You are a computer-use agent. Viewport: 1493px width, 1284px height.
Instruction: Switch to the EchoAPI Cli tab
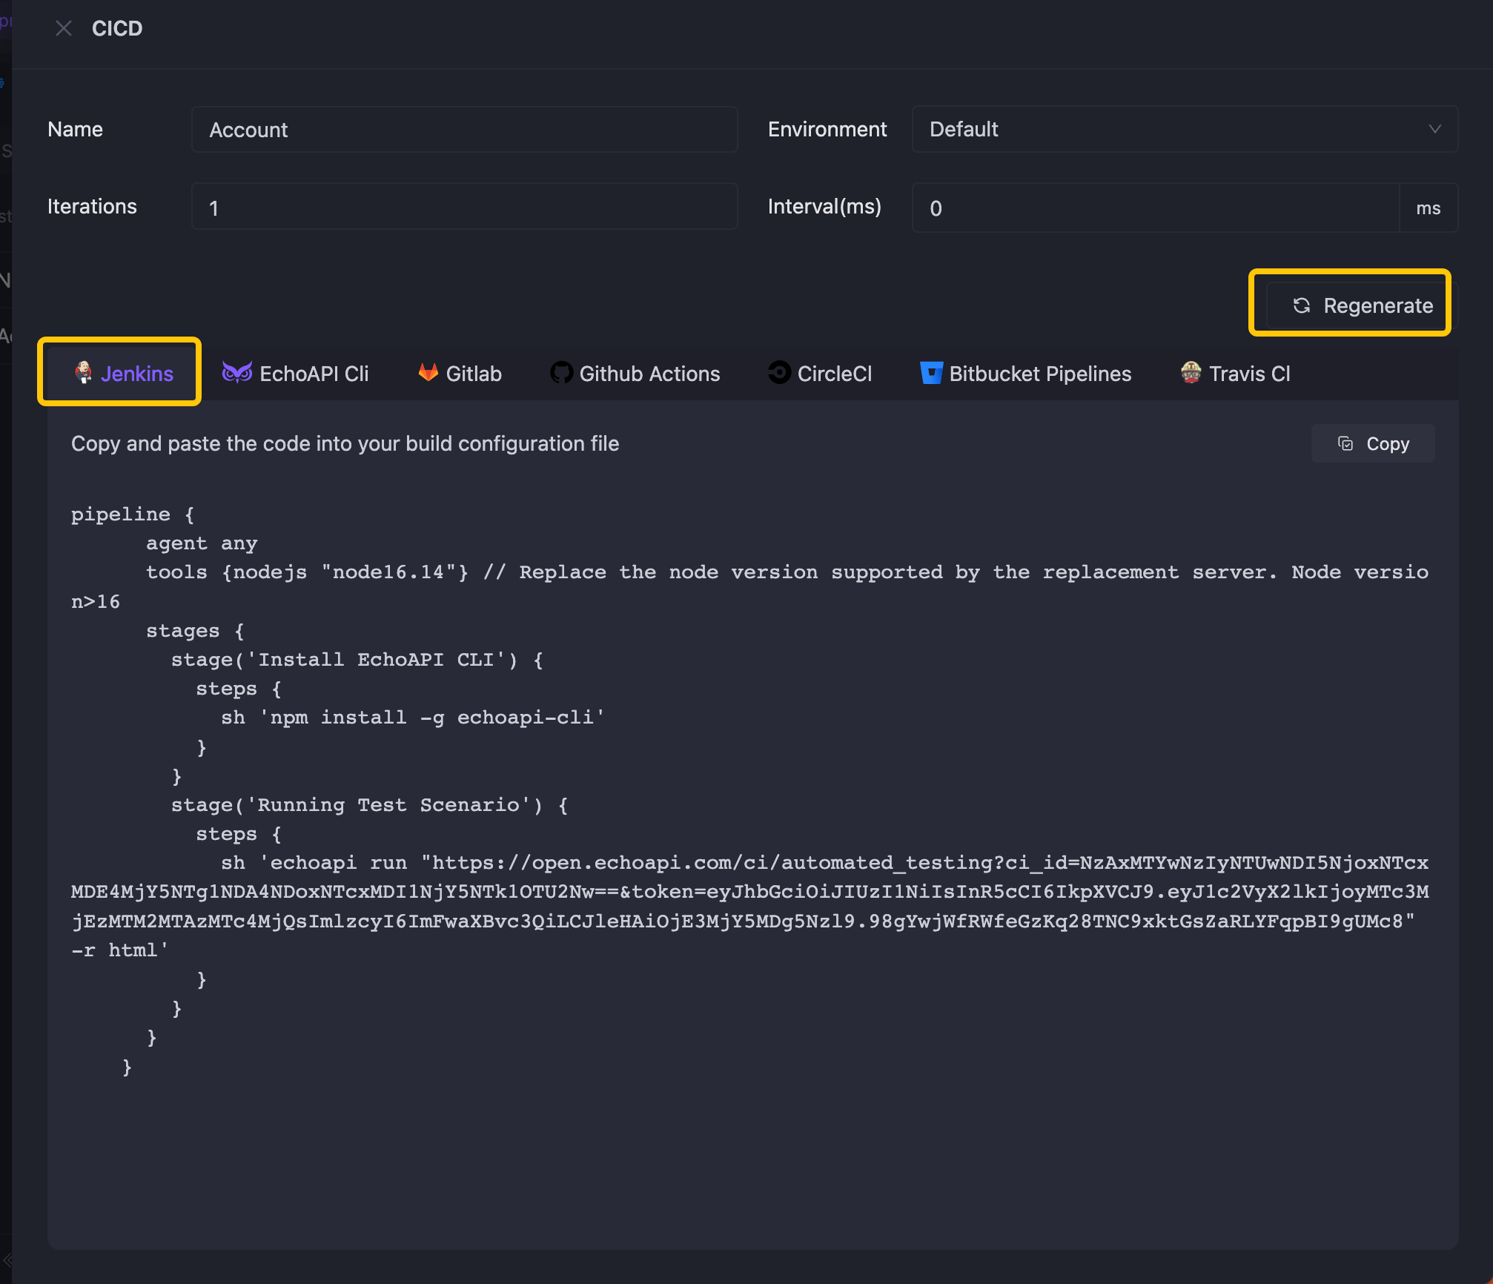pos(296,373)
